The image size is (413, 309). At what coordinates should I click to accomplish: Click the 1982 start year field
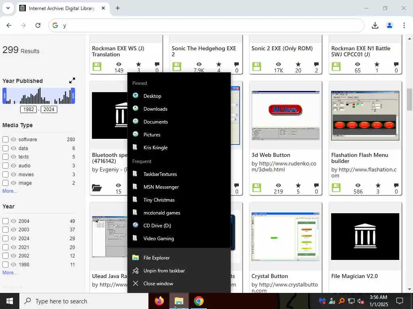(x=29, y=109)
